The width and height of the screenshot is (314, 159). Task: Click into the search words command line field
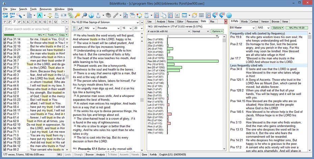pyautogui.click(x=34, y=29)
